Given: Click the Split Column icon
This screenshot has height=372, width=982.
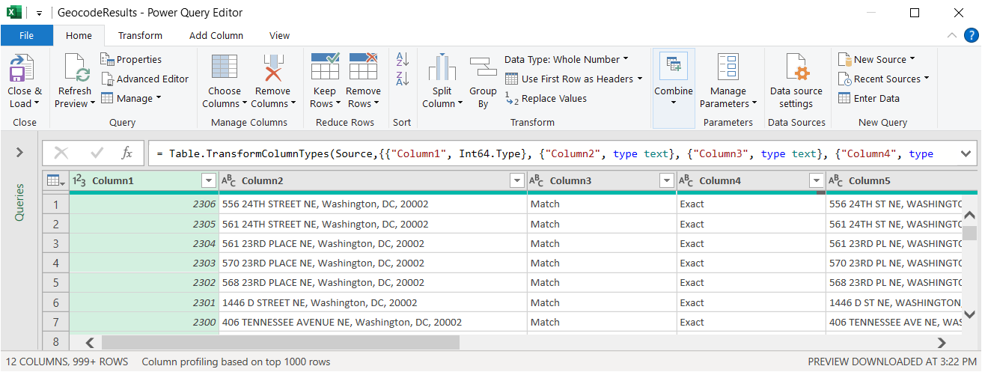Looking at the screenshot, I should click(x=442, y=68).
